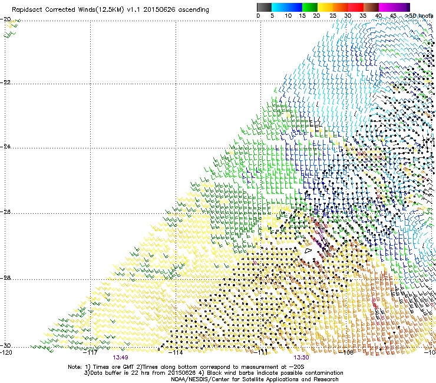The image size is (436, 383).
Task: Click the -26 latitude axis label
Action: click(x=5, y=212)
